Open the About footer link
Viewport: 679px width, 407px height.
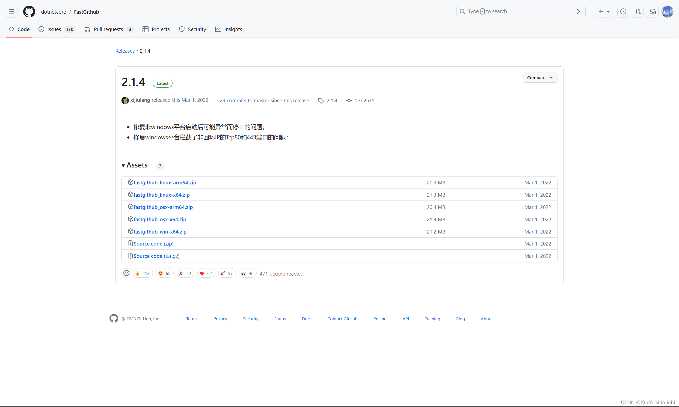point(487,319)
